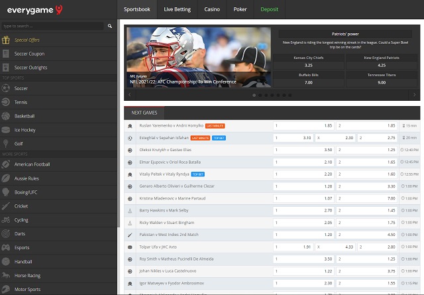This screenshot has height=295, width=424.
Task: Go to the Casino tab
Action: pos(212,9)
